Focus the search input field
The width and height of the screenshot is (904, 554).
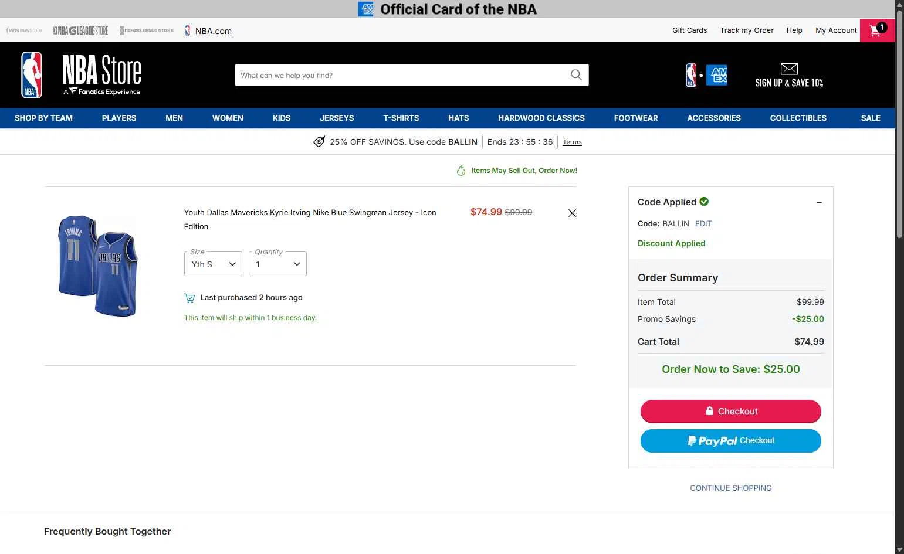pos(402,75)
